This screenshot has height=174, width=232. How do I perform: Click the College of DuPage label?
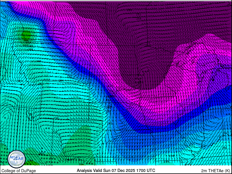19,171
